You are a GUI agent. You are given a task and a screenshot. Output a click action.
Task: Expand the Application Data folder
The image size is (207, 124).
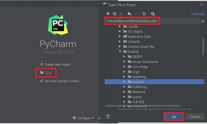click(x=120, y=36)
